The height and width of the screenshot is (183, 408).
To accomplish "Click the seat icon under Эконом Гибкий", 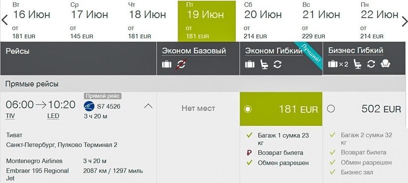I will pyautogui.click(x=264, y=64).
